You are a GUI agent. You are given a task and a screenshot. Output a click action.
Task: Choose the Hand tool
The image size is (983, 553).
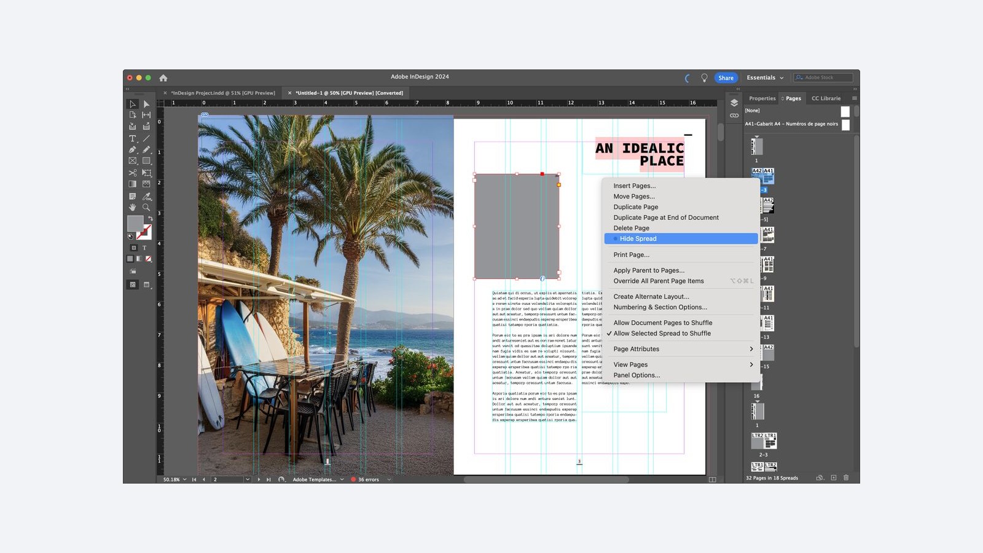132,208
